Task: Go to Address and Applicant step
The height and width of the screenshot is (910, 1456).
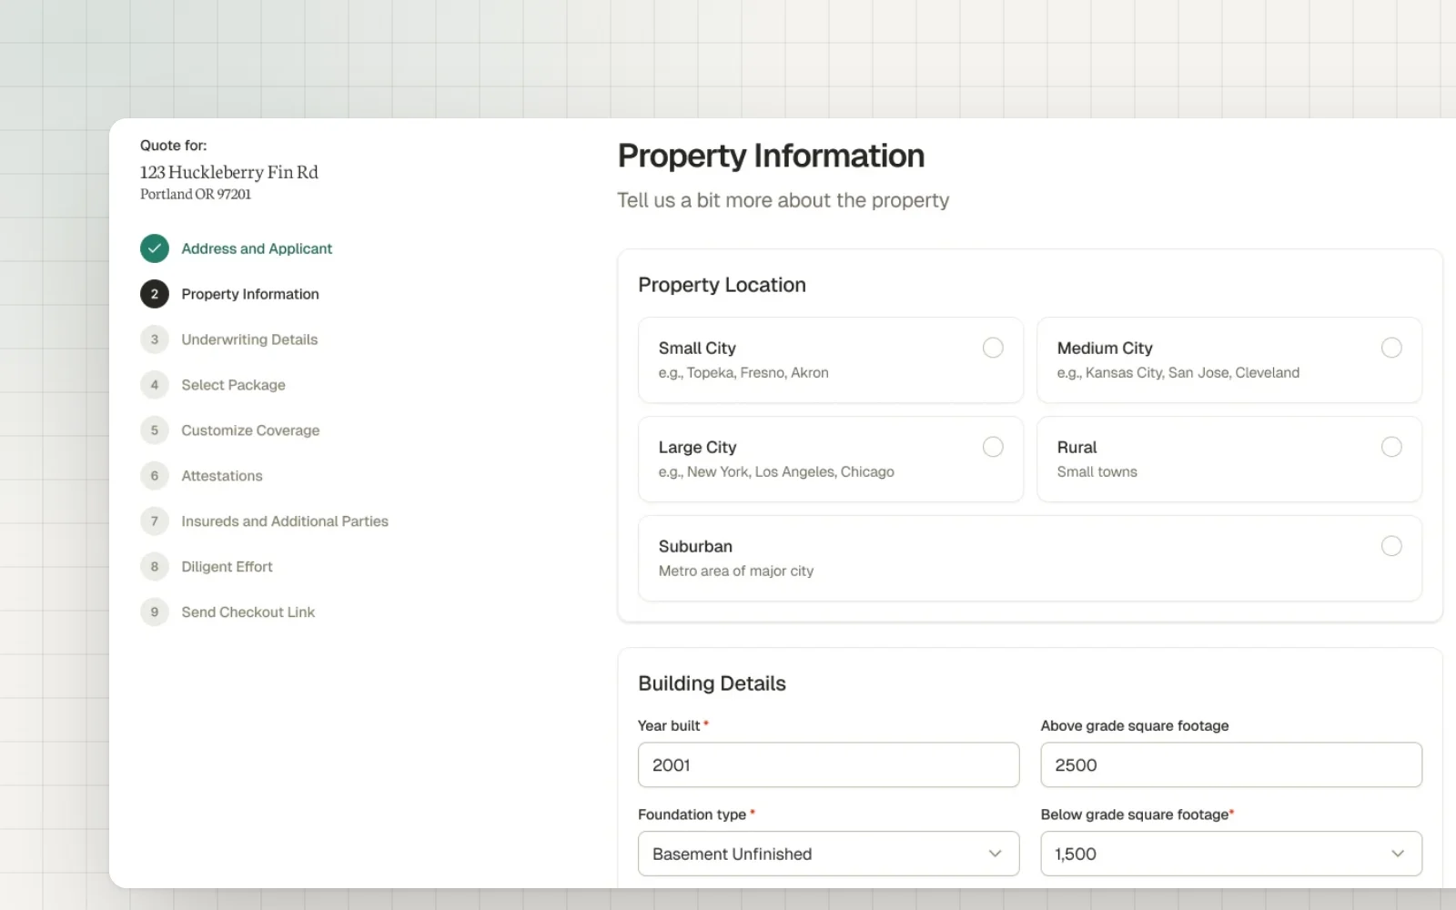Action: click(257, 248)
